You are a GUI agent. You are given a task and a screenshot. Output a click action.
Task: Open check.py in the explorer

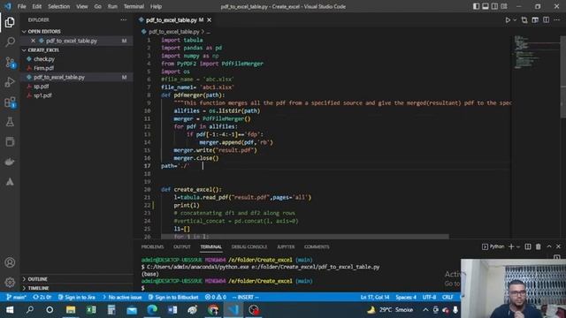click(x=44, y=59)
